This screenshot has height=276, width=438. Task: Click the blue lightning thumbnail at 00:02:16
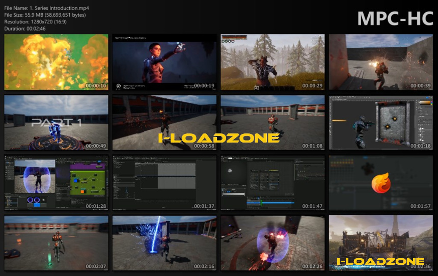tap(164, 243)
